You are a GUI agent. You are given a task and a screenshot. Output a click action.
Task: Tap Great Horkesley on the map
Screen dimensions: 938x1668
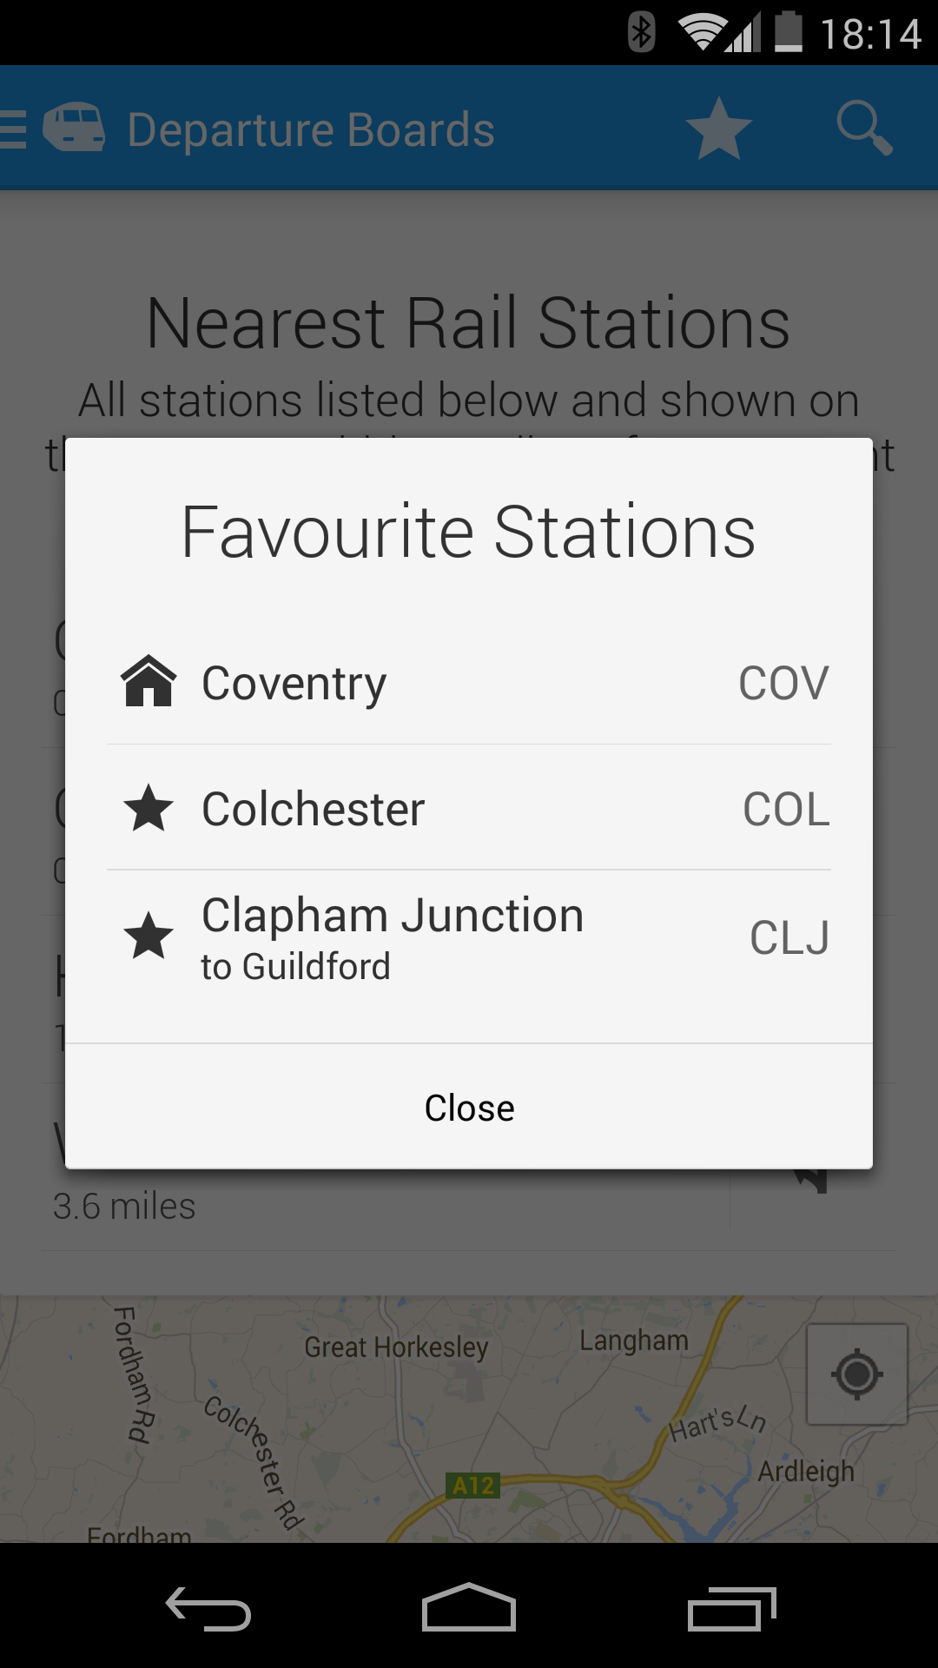[396, 1347]
